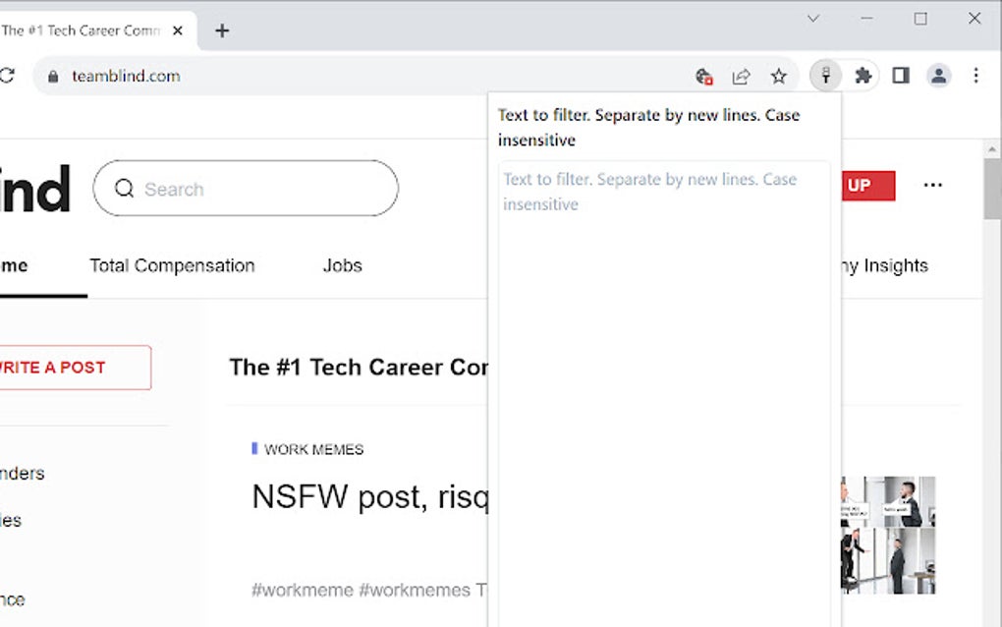Open a new browser tab
Viewport: 1002px width, 627px height.
coord(222,30)
